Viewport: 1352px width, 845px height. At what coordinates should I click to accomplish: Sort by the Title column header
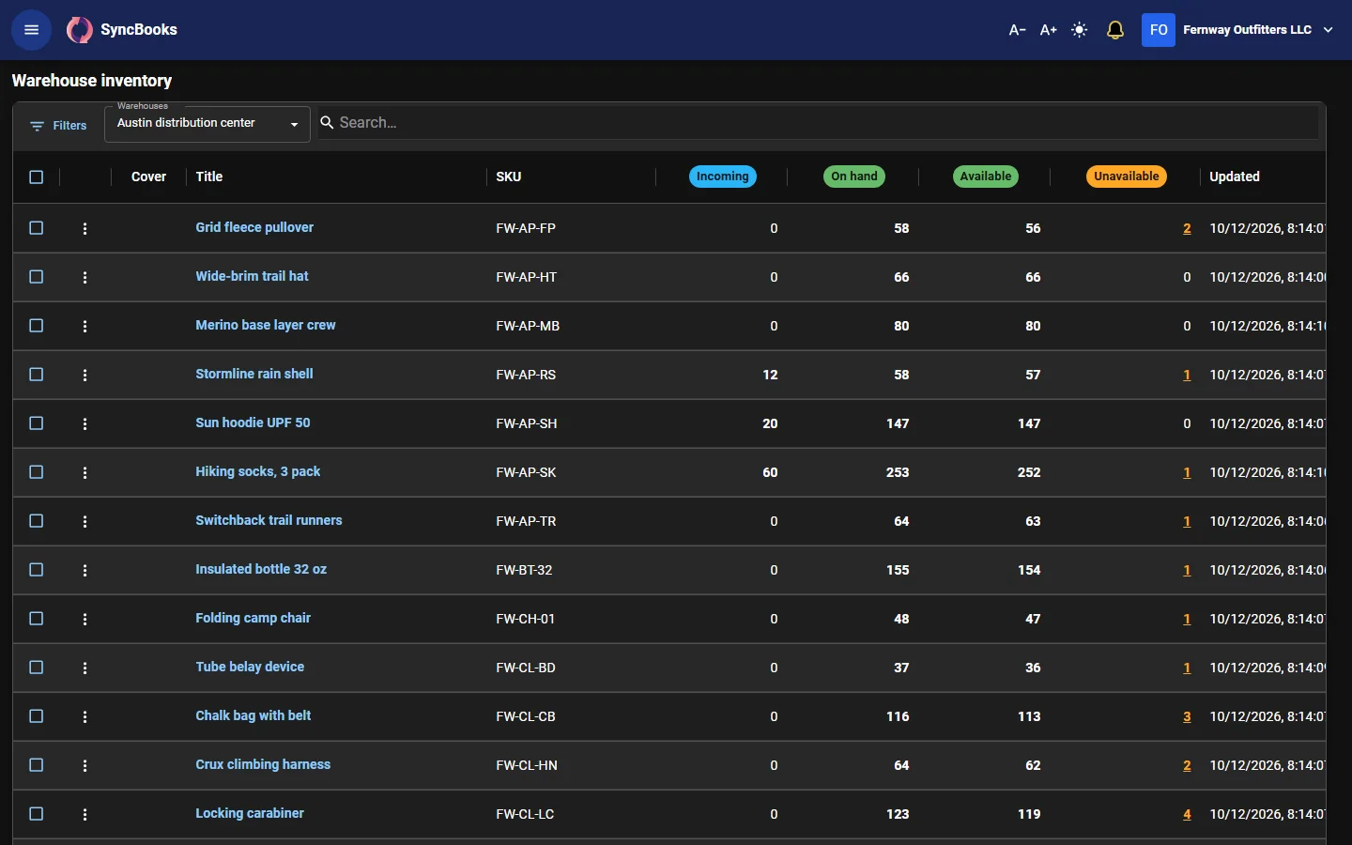click(x=209, y=177)
